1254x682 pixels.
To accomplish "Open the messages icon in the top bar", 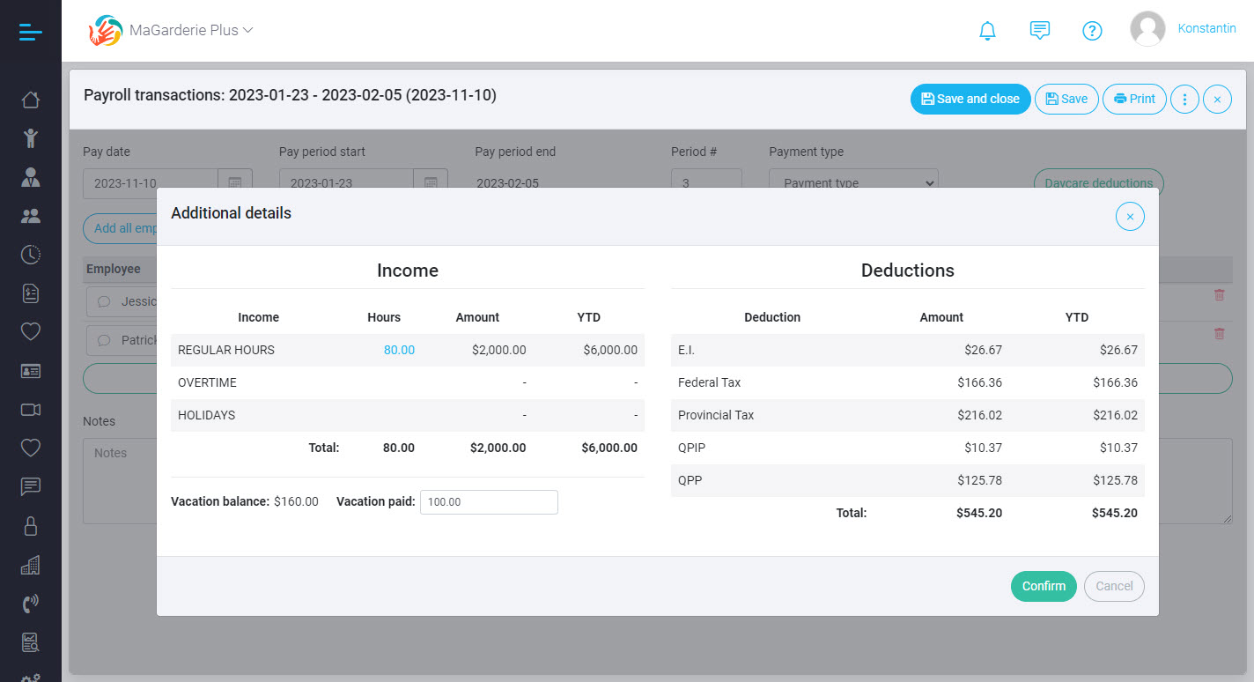I will [1040, 30].
